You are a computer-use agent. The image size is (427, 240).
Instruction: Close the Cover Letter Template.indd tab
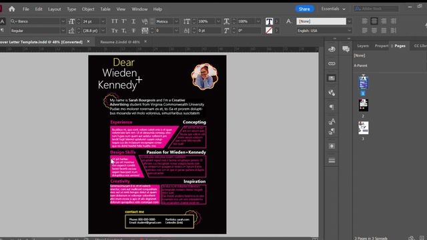point(88,41)
